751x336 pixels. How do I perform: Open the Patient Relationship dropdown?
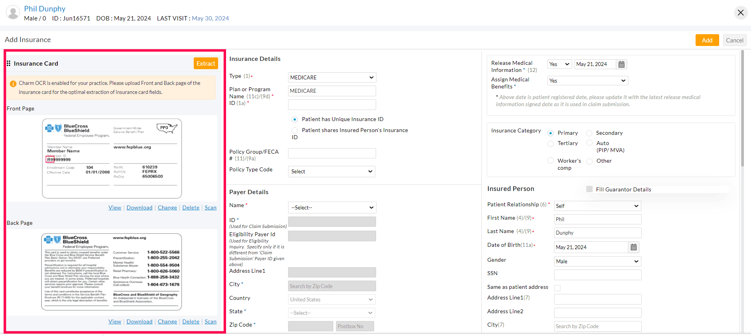[x=597, y=206]
